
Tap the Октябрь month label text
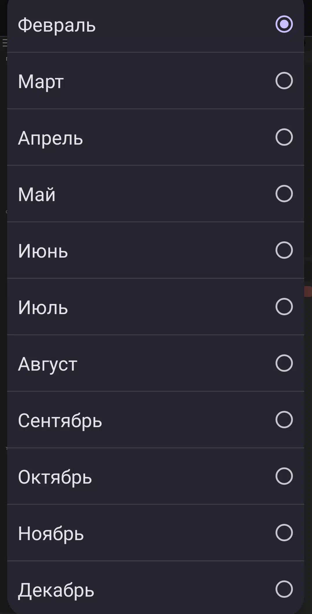pyautogui.click(x=55, y=477)
